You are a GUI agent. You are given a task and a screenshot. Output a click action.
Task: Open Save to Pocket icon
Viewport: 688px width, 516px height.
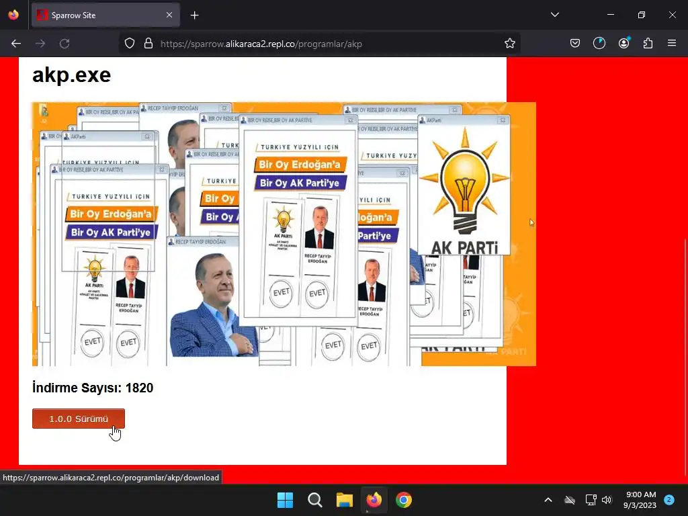point(575,44)
